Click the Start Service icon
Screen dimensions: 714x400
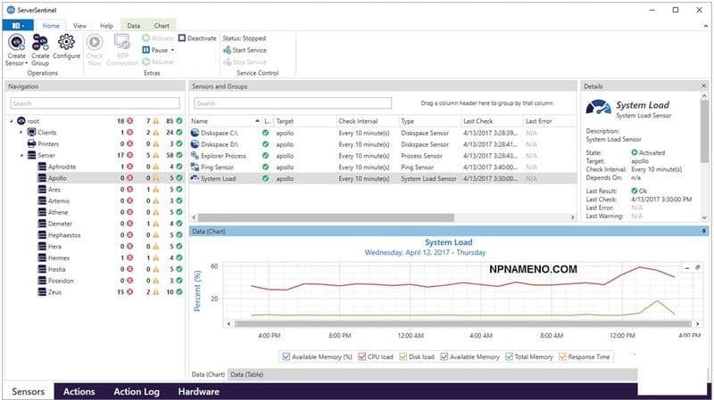pyautogui.click(x=227, y=50)
